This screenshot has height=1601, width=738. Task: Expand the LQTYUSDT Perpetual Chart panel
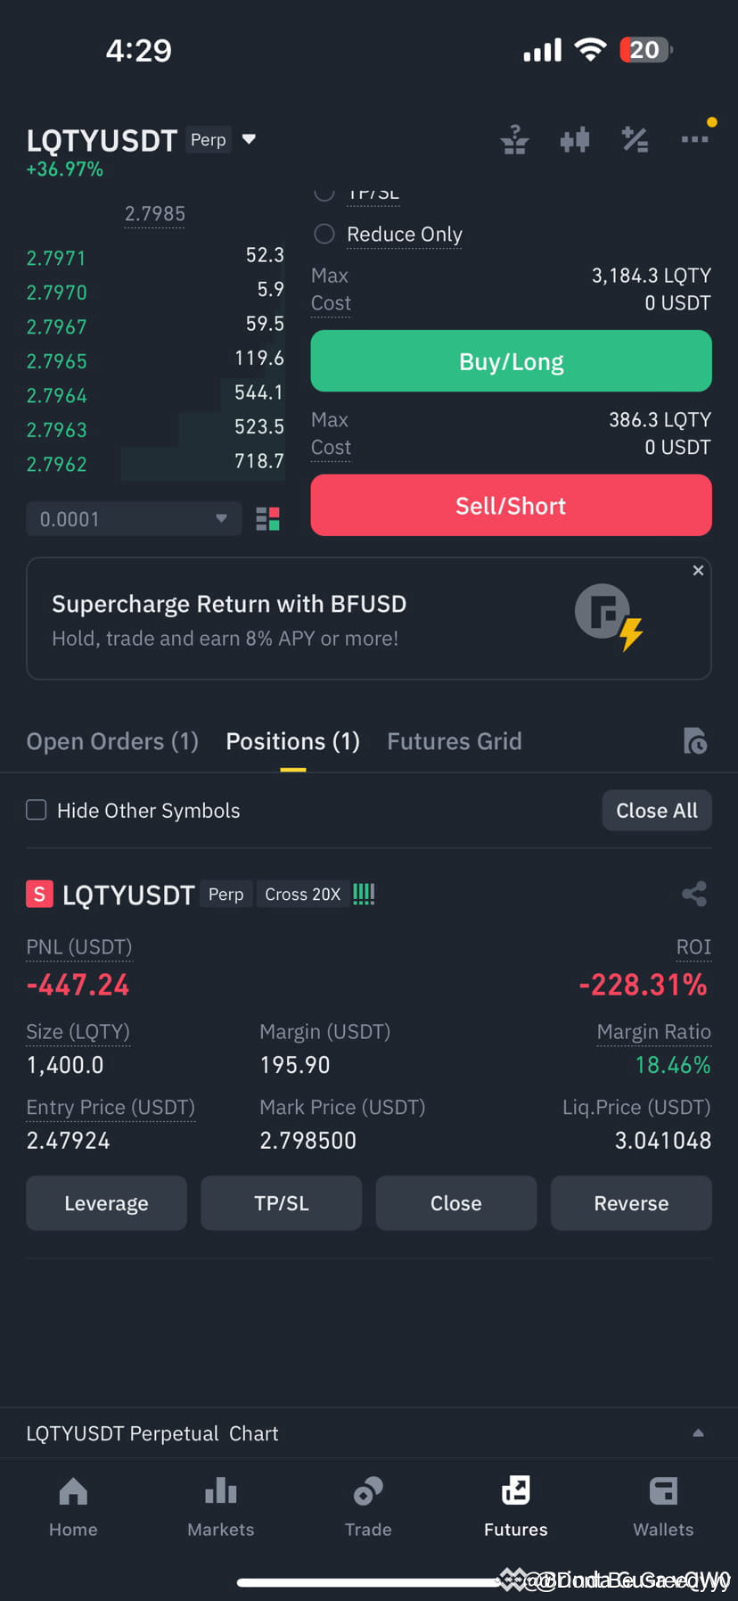click(369, 1433)
